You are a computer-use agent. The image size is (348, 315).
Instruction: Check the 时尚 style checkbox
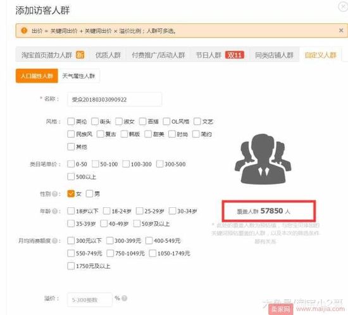172,134
